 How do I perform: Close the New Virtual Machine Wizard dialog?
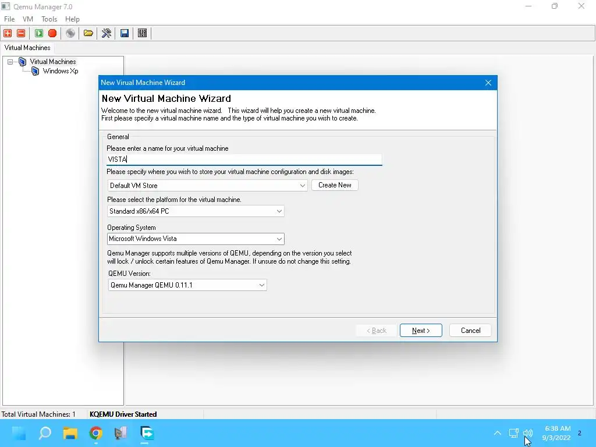click(x=488, y=83)
